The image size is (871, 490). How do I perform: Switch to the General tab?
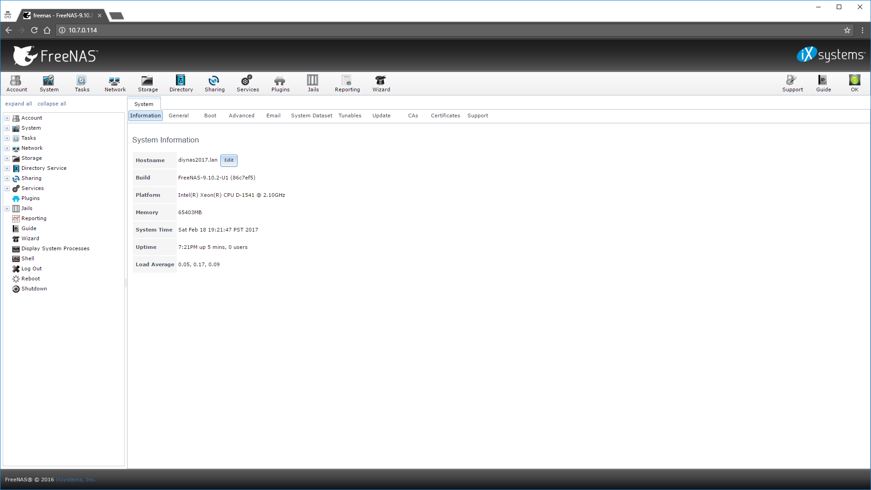[x=178, y=116]
